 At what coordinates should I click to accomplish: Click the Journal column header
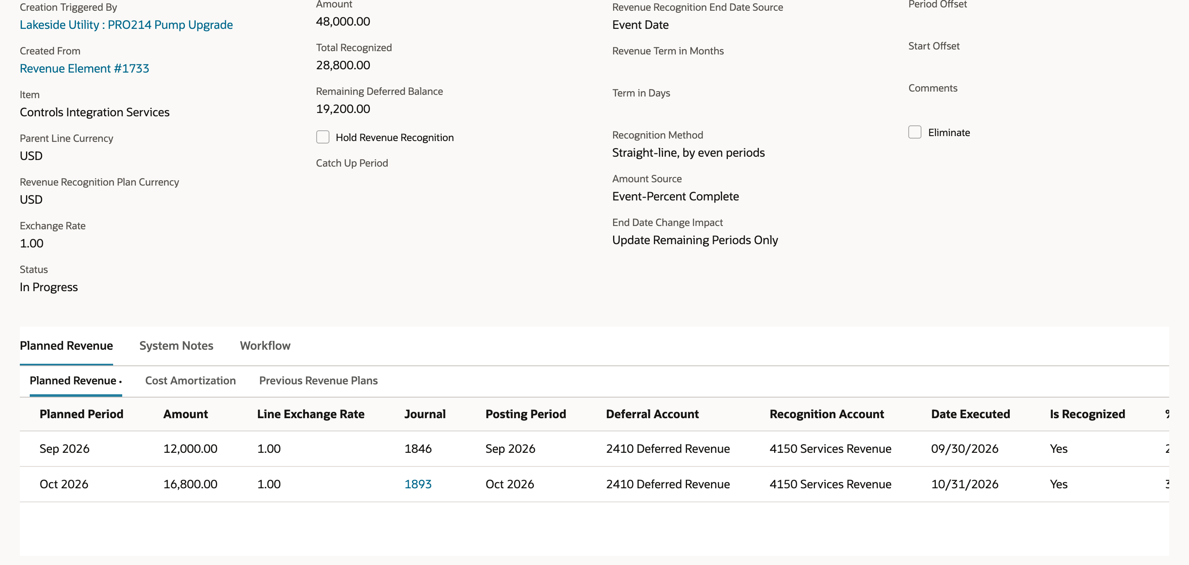click(425, 414)
